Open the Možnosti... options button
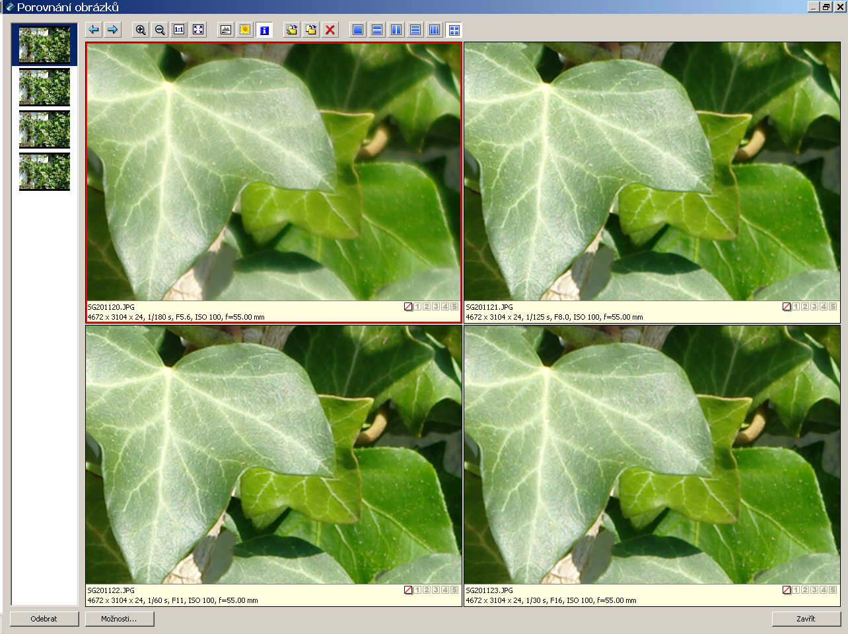Image resolution: width=848 pixels, height=634 pixels. point(120,619)
